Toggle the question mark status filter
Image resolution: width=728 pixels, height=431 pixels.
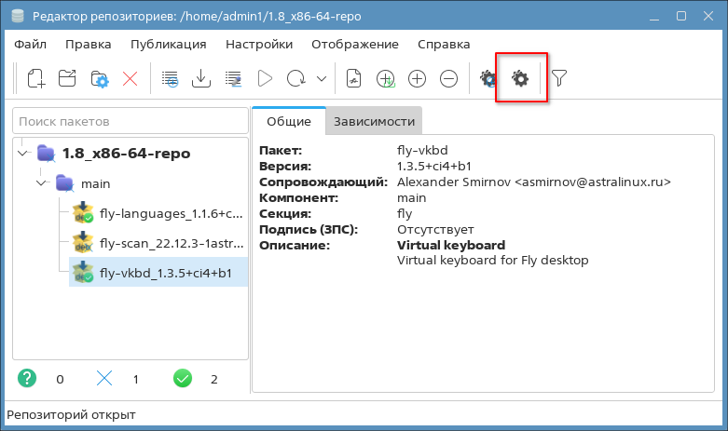click(x=28, y=378)
